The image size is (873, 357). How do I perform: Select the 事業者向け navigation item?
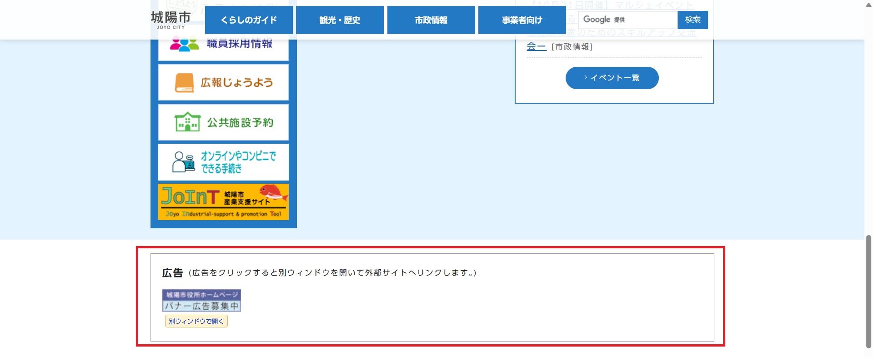pos(522,20)
